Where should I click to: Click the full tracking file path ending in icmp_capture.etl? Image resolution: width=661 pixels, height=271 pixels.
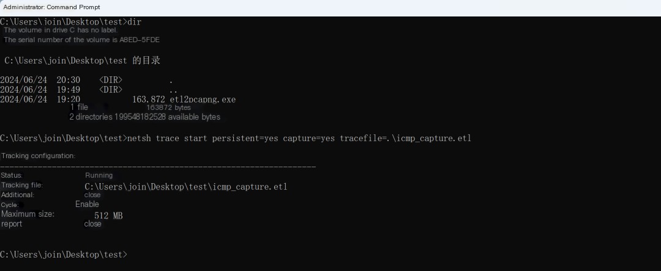pyautogui.click(x=186, y=187)
